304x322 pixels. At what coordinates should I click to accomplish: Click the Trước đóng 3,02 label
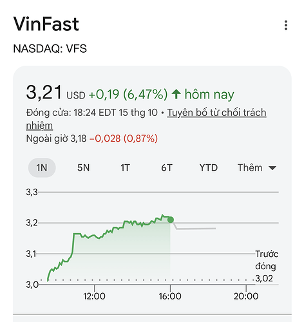(x=267, y=266)
